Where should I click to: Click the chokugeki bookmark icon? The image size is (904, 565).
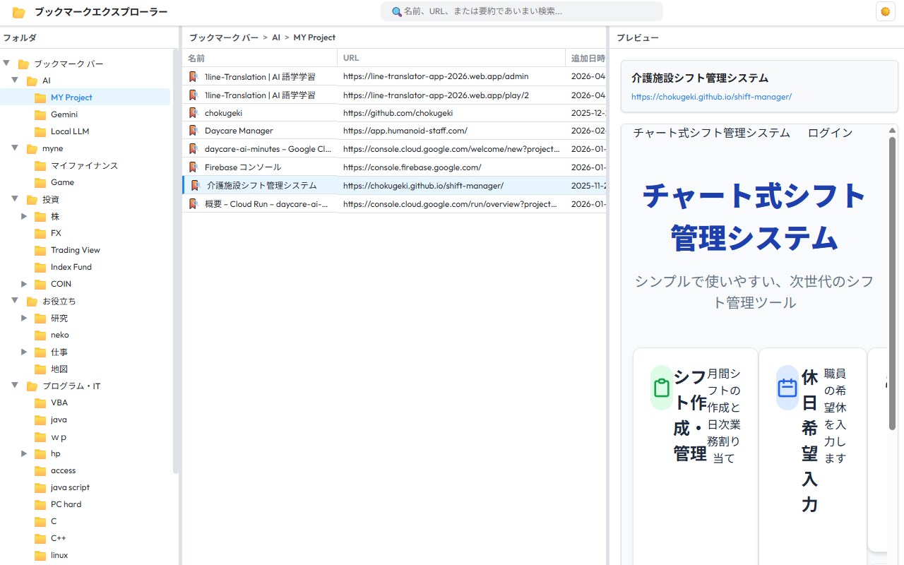click(x=193, y=113)
